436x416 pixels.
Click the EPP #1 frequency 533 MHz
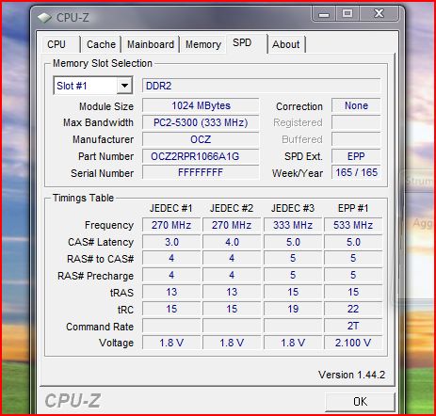(x=353, y=225)
